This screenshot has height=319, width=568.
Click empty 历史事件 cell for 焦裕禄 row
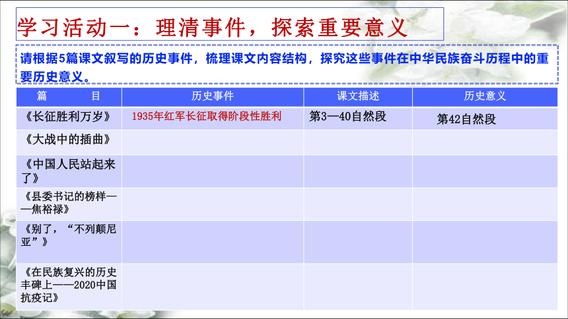point(213,204)
